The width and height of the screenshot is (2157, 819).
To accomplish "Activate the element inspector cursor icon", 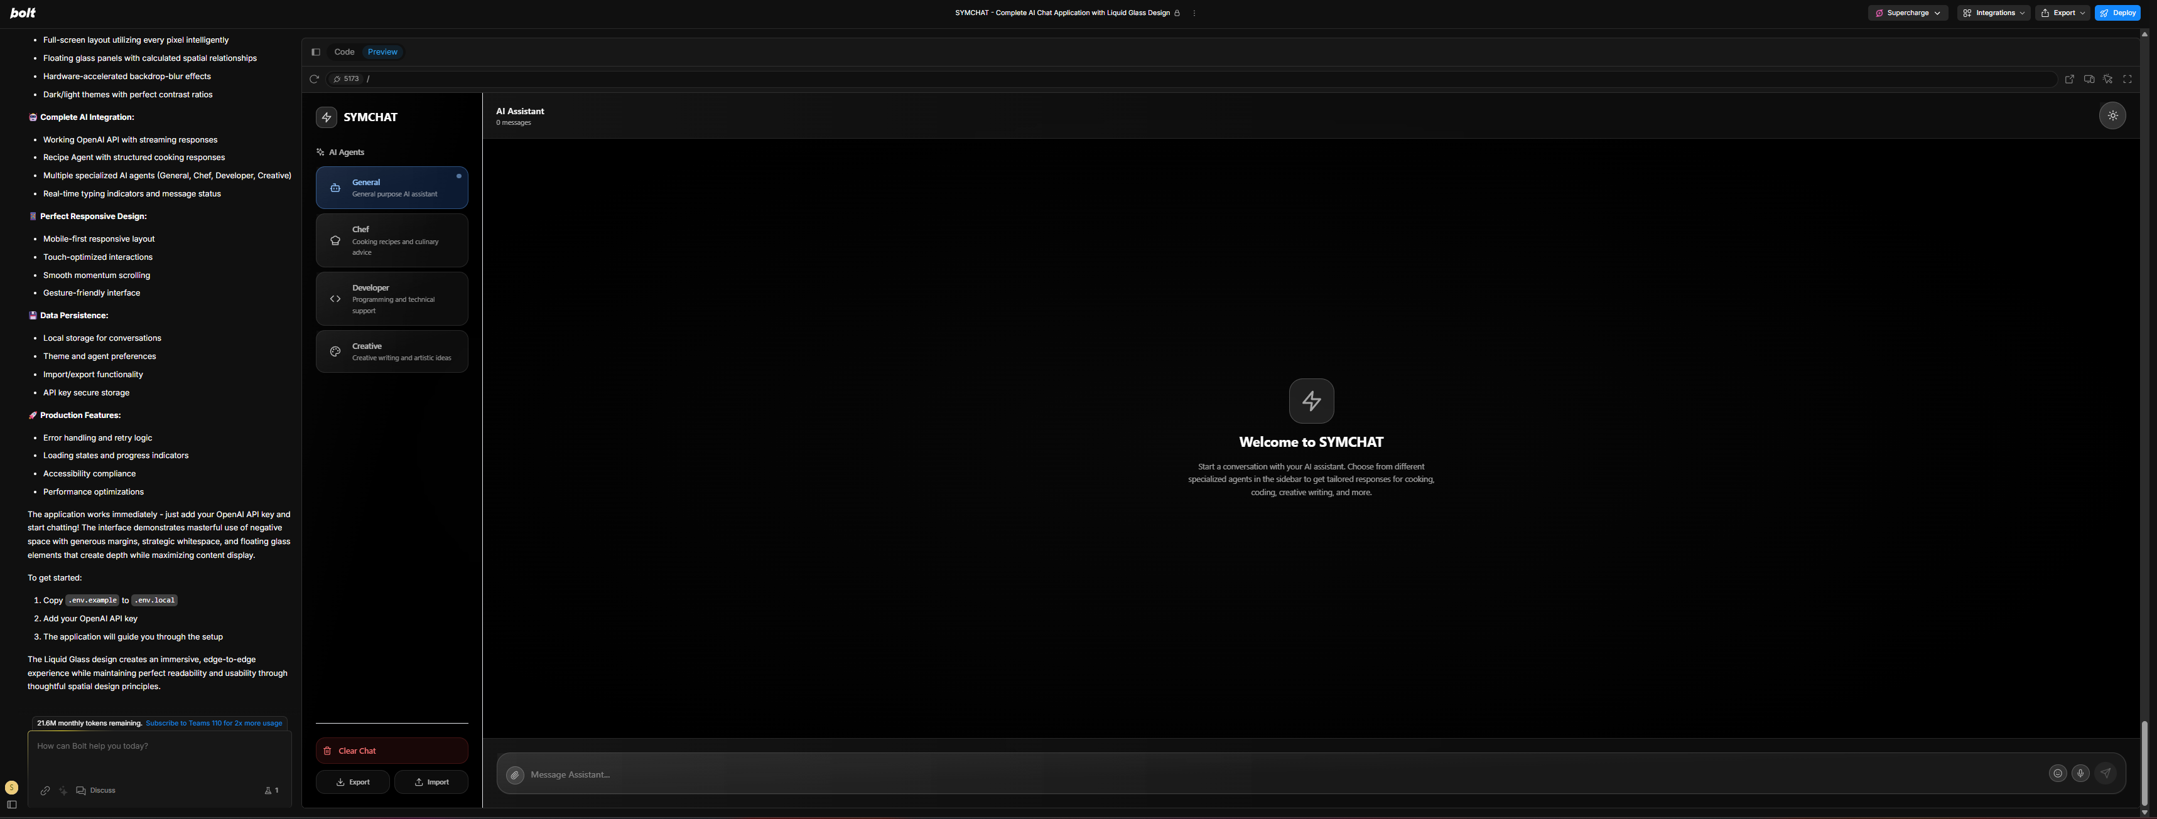I will (2107, 80).
